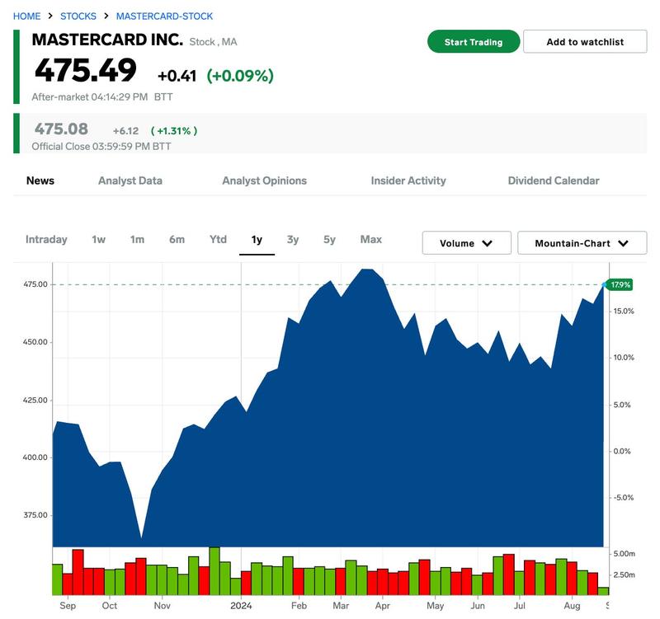
Task: Click the Start Trading button
Action: (474, 42)
